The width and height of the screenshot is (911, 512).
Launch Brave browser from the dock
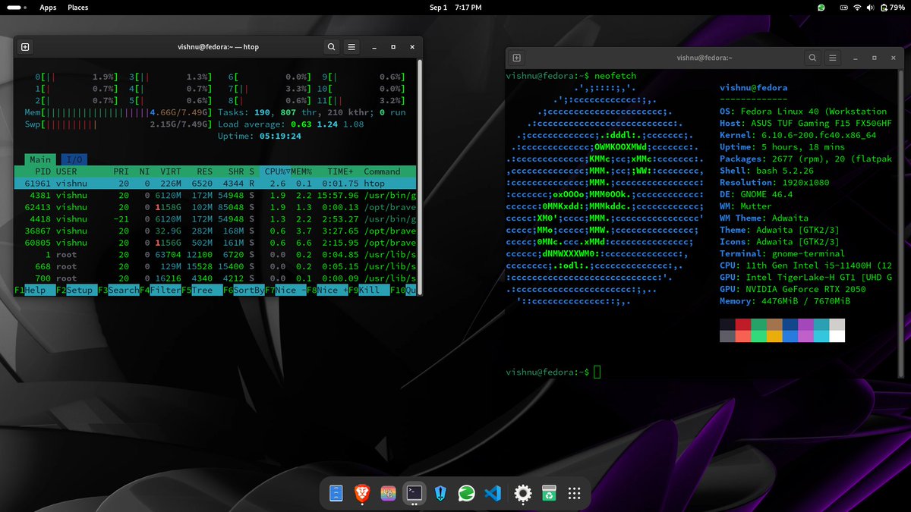pos(362,494)
